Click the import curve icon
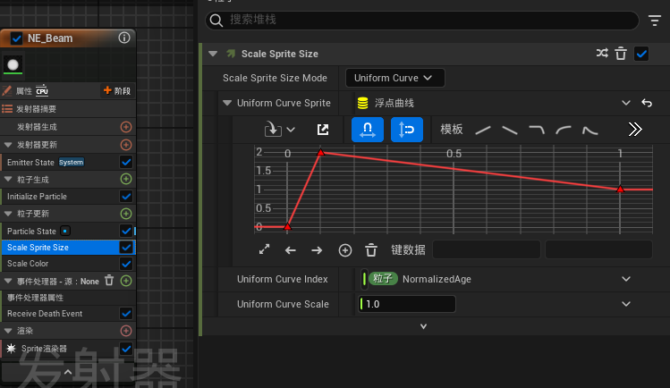Screen dimensions: 670x388 coord(272,129)
